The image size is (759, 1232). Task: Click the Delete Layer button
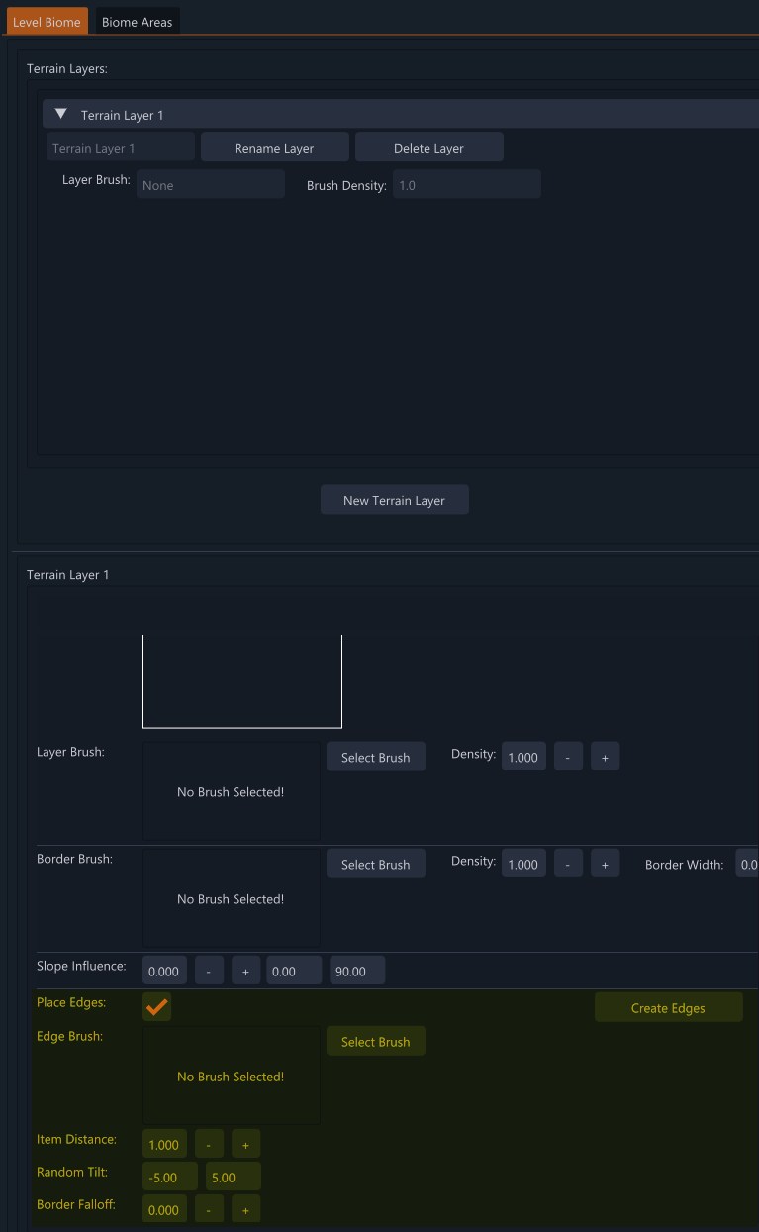pyautogui.click(x=428, y=148)
